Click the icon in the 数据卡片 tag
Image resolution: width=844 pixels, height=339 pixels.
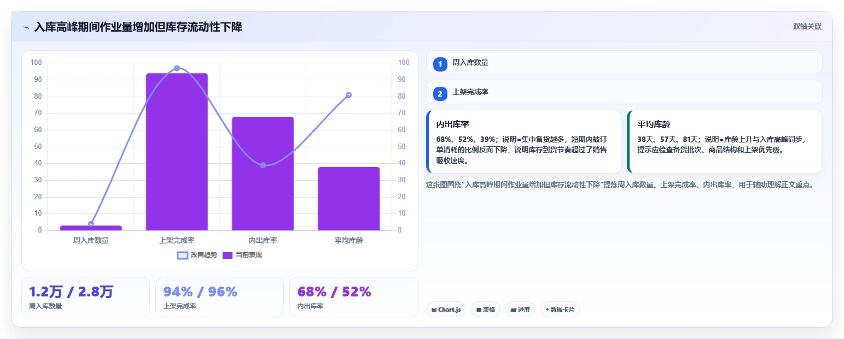(547, 310)
